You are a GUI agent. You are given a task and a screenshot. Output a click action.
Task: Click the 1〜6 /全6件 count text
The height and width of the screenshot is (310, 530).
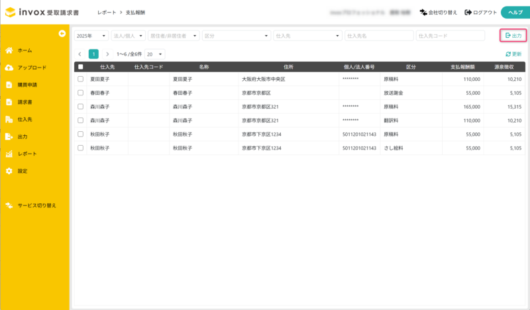click(x=129, y=54)
